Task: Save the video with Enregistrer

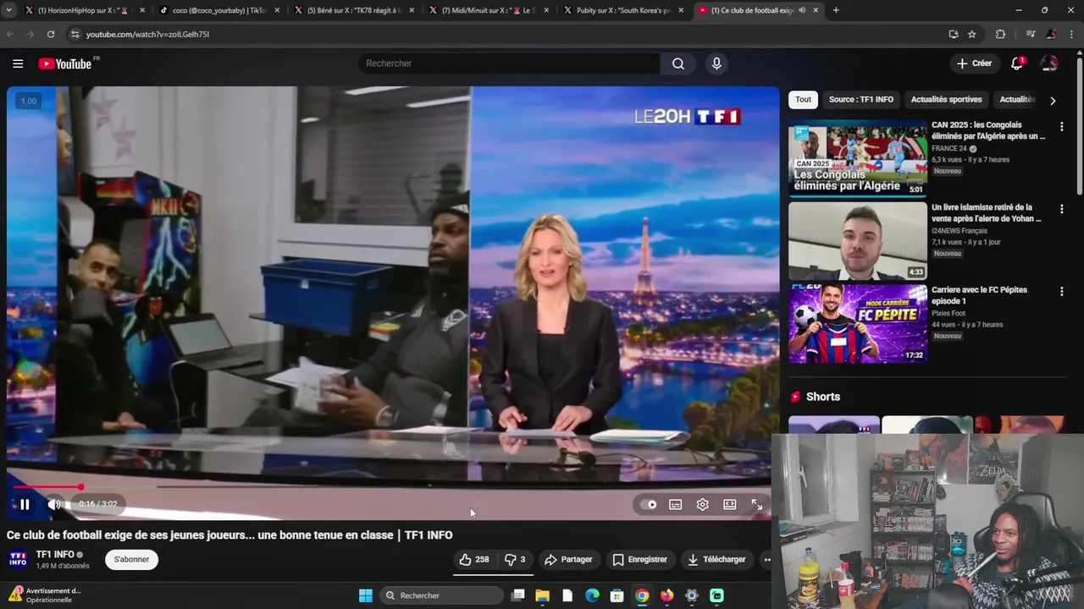Action: pos(639,559)
